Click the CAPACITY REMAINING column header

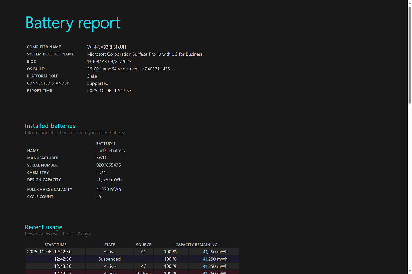(x=196, y=245)
